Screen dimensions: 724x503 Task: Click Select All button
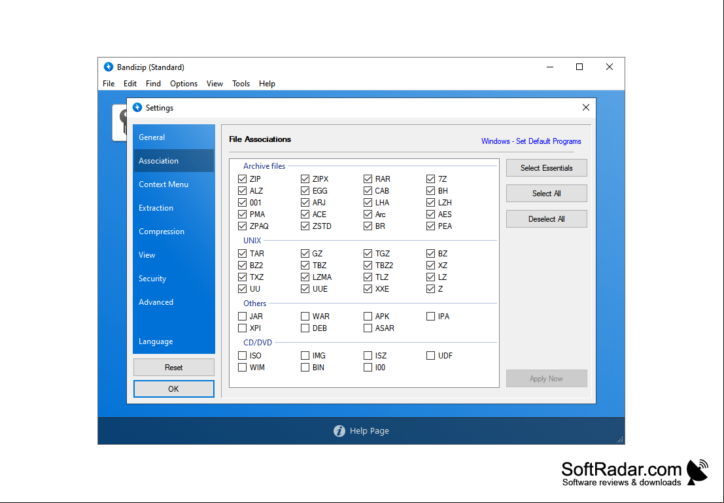coord(546,194)
